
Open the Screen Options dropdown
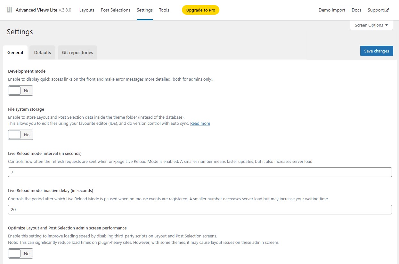click(371, 25)
